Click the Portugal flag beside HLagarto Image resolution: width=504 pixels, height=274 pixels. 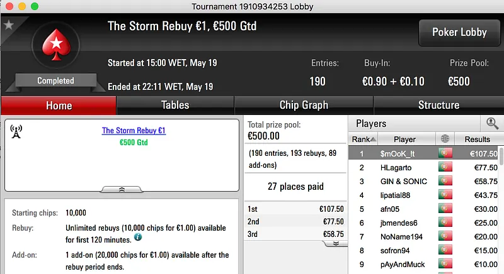click(x=446, y=167)
